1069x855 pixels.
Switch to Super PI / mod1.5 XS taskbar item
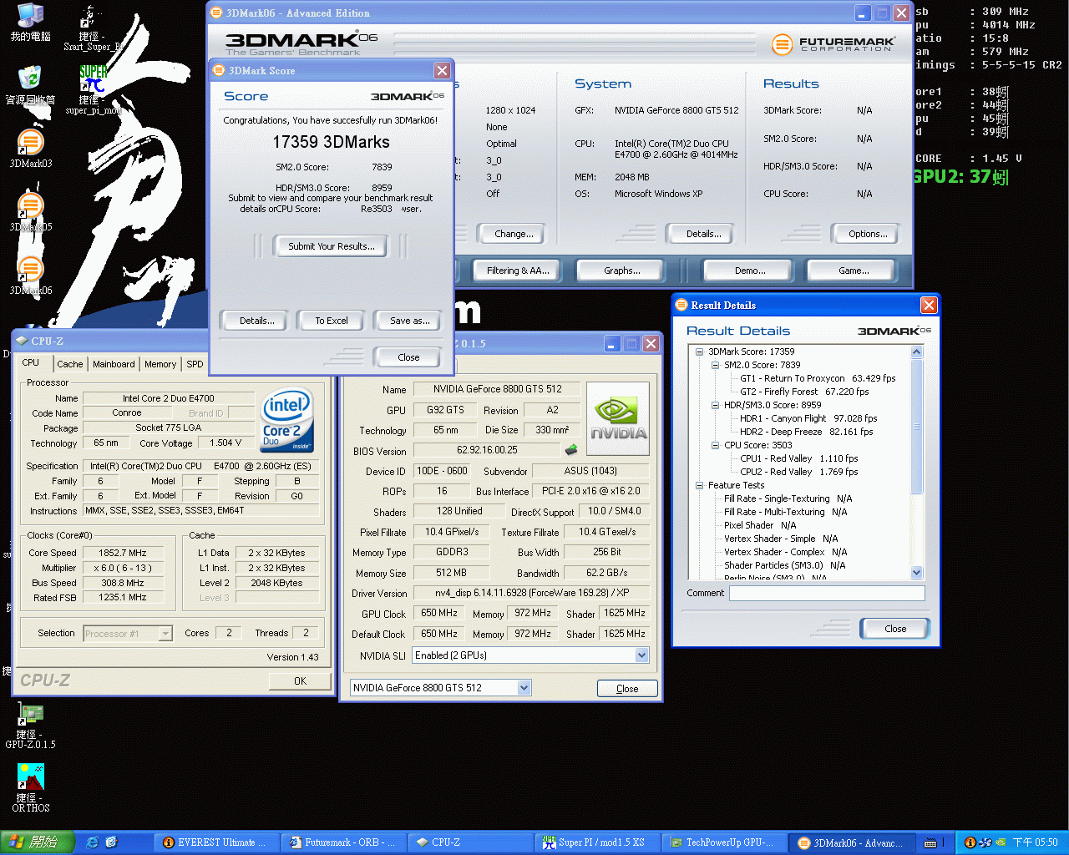point(597,842)
